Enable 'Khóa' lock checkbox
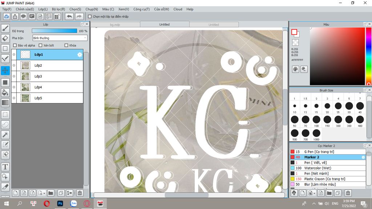The height and width of the screenshot is (209, 372). coord(66,45)
